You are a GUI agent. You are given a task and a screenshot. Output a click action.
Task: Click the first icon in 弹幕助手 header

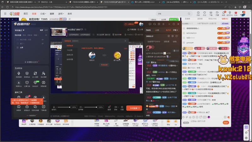tap(169, 36)
